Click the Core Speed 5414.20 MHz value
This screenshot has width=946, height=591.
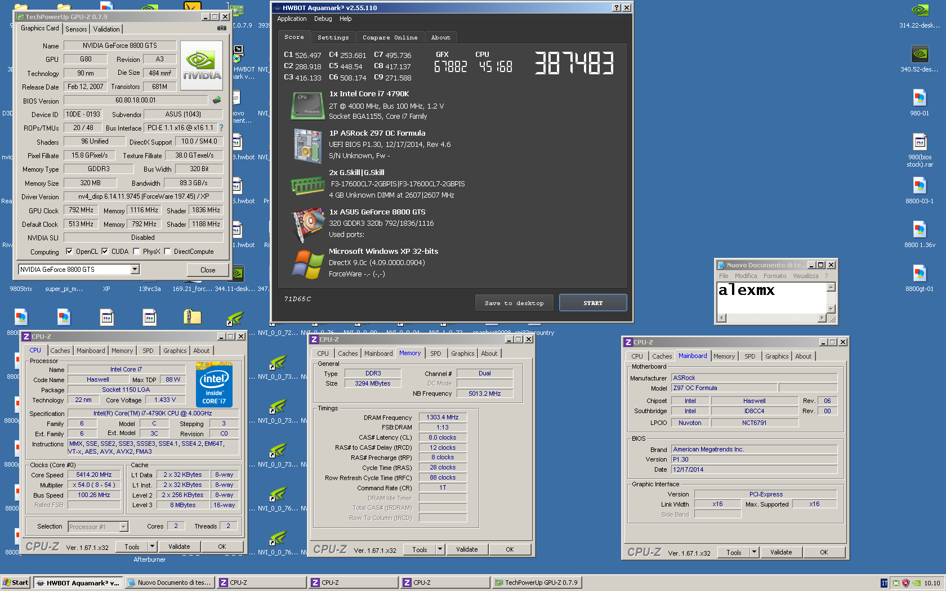point(94,475)
